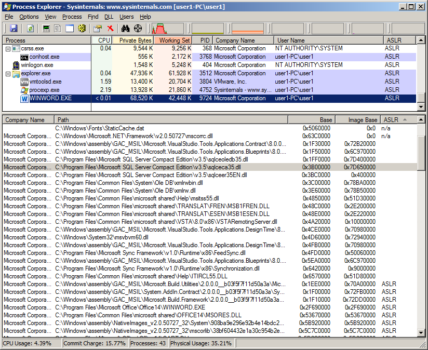428x350 pixels.
Task: Select the msvbvm60.dll row
Action: pos(210,238)
